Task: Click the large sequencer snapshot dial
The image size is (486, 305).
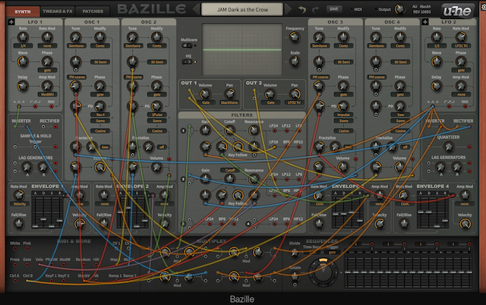Action: [323, 272]
